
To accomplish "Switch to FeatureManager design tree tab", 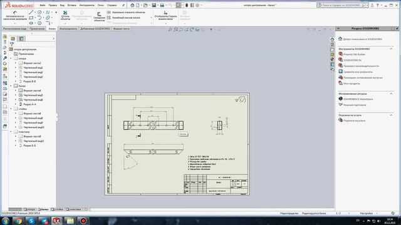I will tap(13, 39).
